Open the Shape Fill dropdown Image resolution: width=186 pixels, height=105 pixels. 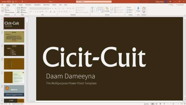(118, 8)
